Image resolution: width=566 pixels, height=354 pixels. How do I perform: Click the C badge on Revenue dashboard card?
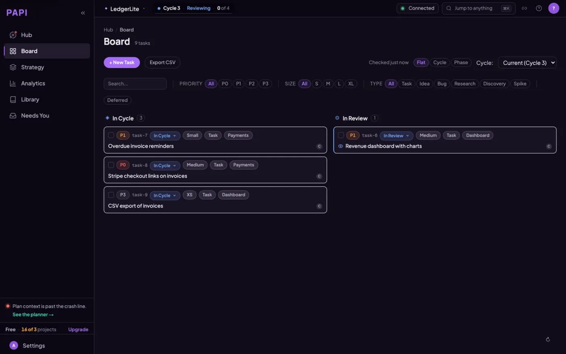point(549,146)
